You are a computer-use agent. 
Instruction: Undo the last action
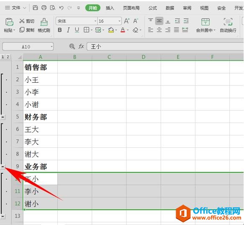click(61, 8)
